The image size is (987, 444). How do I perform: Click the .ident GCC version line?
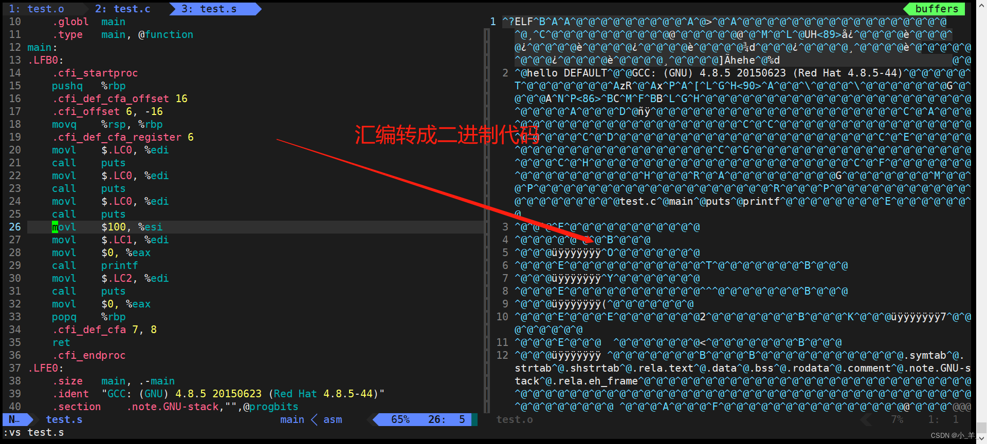coord(218,394)
